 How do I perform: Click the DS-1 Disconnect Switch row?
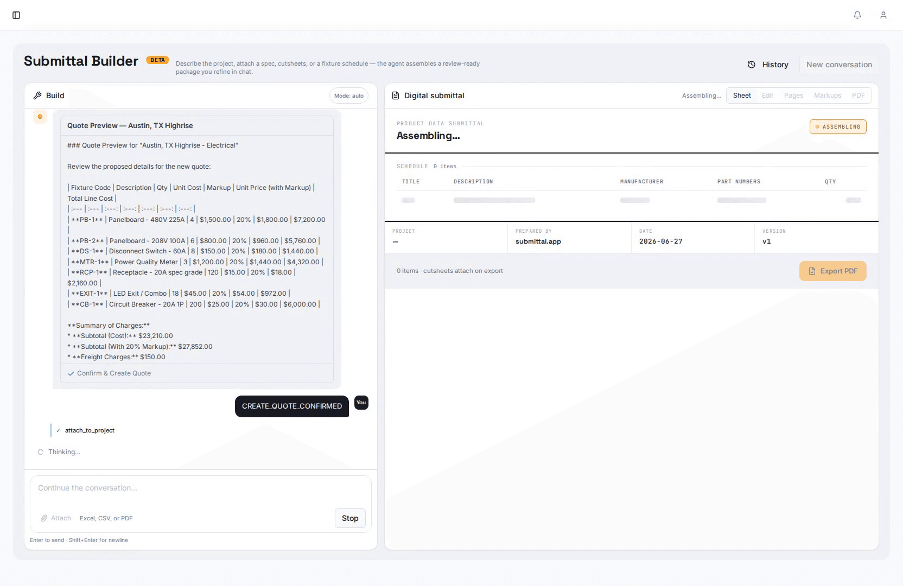(193, 251)
